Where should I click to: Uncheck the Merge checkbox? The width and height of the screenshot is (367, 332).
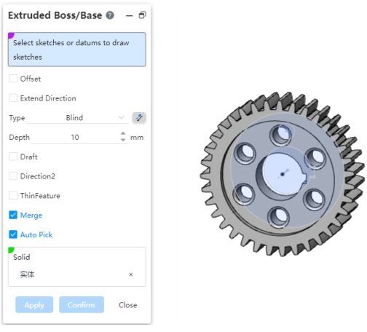(x=13, y=215)
